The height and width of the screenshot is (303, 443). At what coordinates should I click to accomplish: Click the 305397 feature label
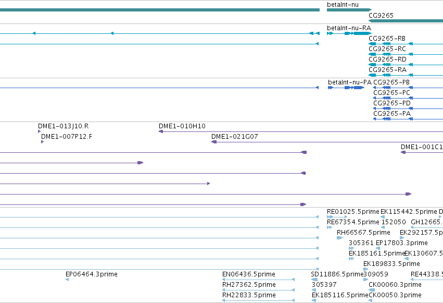point(324,285)
